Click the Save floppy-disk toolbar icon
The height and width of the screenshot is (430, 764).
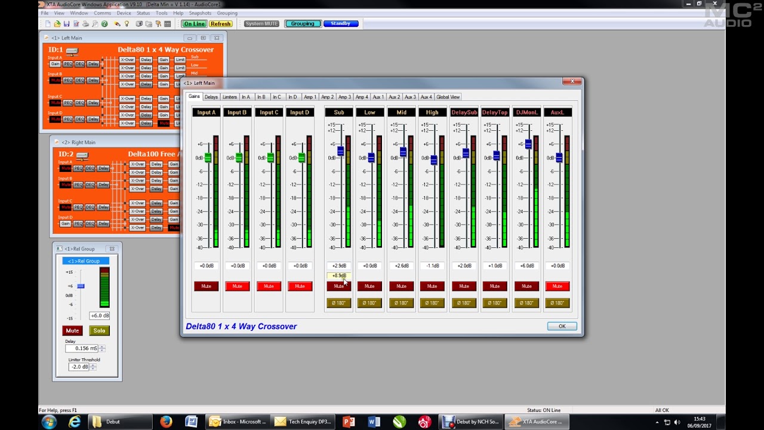(66, 24)
